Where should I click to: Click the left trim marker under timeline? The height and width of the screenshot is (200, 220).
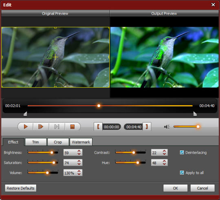click(x=25, y=114)
